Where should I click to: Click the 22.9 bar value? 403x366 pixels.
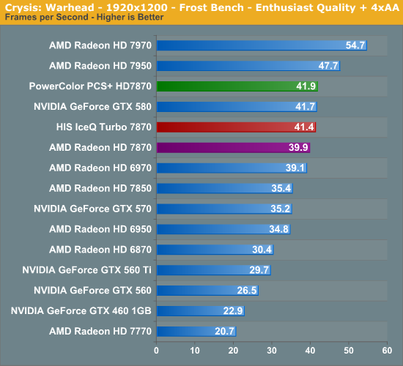(233, 311)
